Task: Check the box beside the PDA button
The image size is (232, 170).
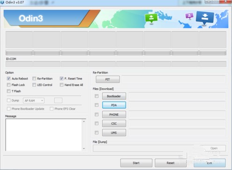Action: pos(97,105)
